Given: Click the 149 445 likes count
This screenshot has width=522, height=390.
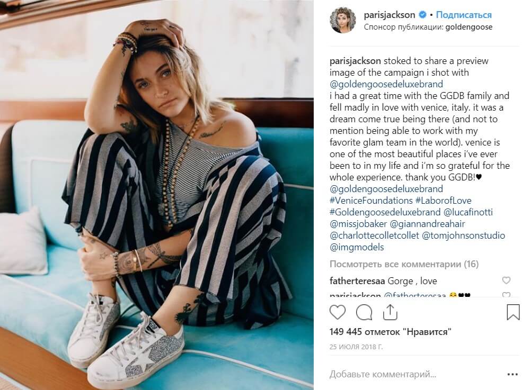Looking at the screenshot, I should pyautogui.click(x=390, y=331).
